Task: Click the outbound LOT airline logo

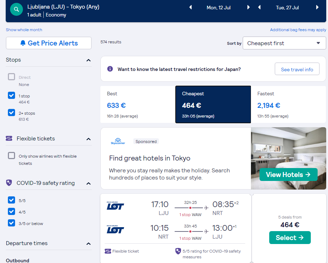Action: pyautogui.click(x=115, y=206)
